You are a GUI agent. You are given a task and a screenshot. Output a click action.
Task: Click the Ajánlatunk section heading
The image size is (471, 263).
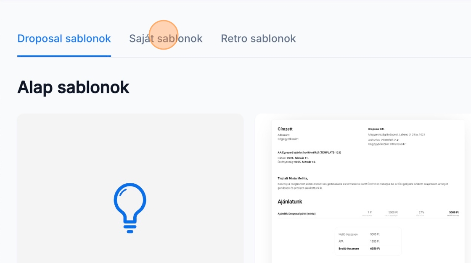(x=290, y=202)
